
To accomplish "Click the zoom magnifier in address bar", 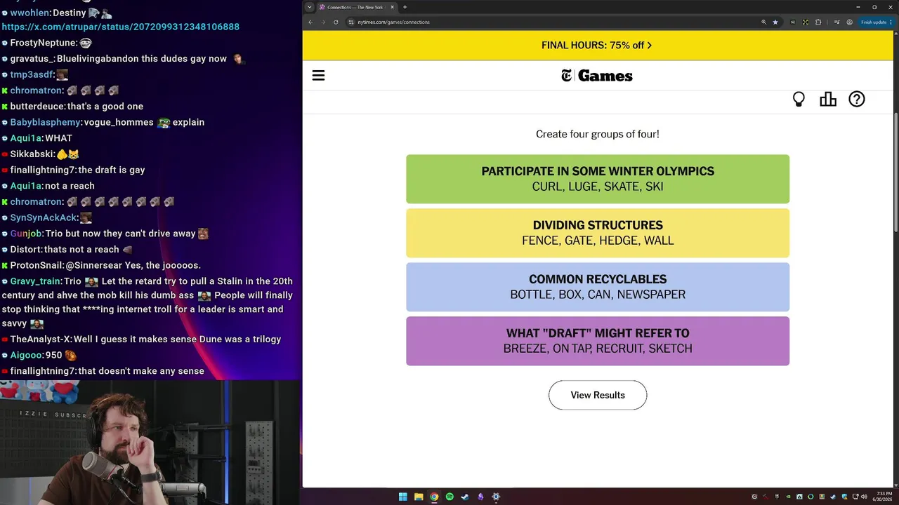I will point(763,22).
